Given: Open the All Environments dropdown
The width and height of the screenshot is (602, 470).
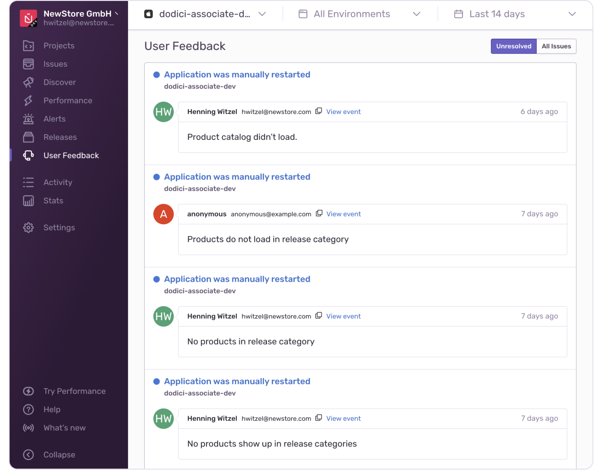Looking at the screenshot, I should click(359, 14).
